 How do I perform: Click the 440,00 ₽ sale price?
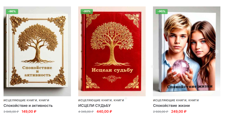(x=104, y=112)
